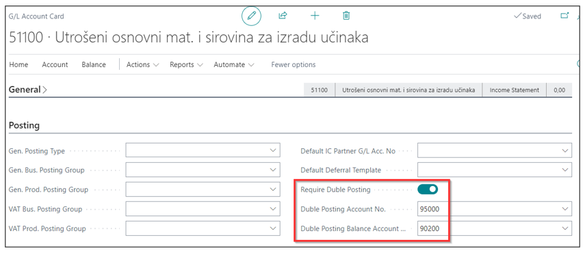Click the Posting section header
Image resolution: width=585 pixels, height=253 pixels.
(x=24, y=125)
